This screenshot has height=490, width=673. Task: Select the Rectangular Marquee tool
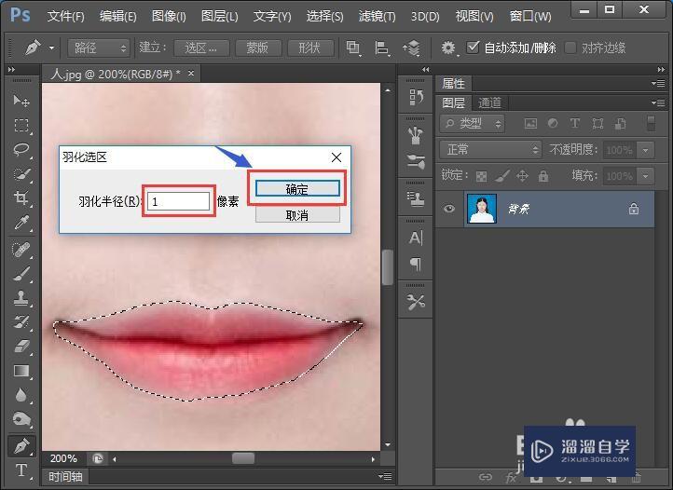coord(21,126)
